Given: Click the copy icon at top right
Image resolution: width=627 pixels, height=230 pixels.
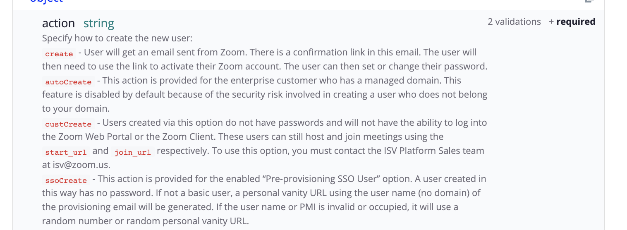Looking at the screenshot, I should (x=589, y=1).
